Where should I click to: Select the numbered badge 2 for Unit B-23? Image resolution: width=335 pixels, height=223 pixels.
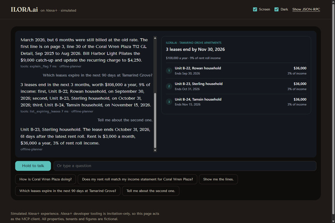[169, 86]
